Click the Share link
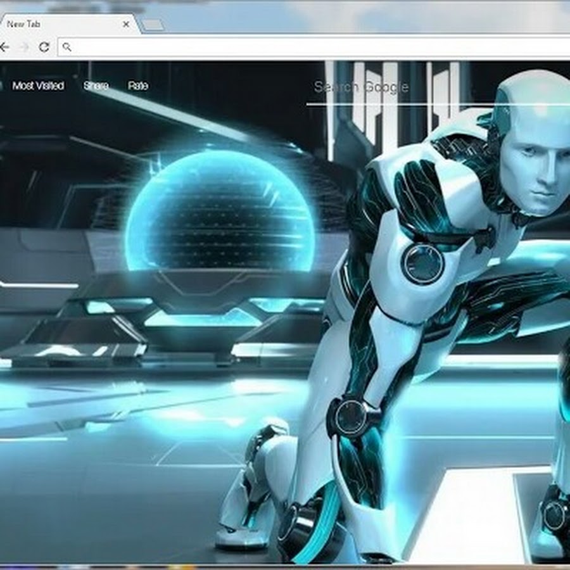Image resolution: width=570 pixels, height=570 pixels. click(96, 85)
